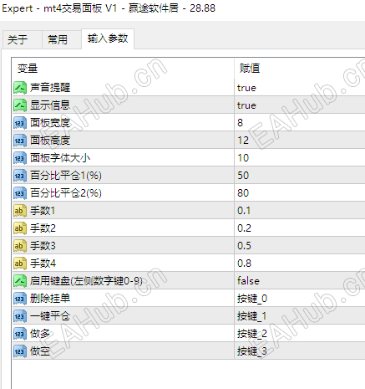Select the 手数4 variable name
This screenshot has height=389, width=365.
coord(43,264)
